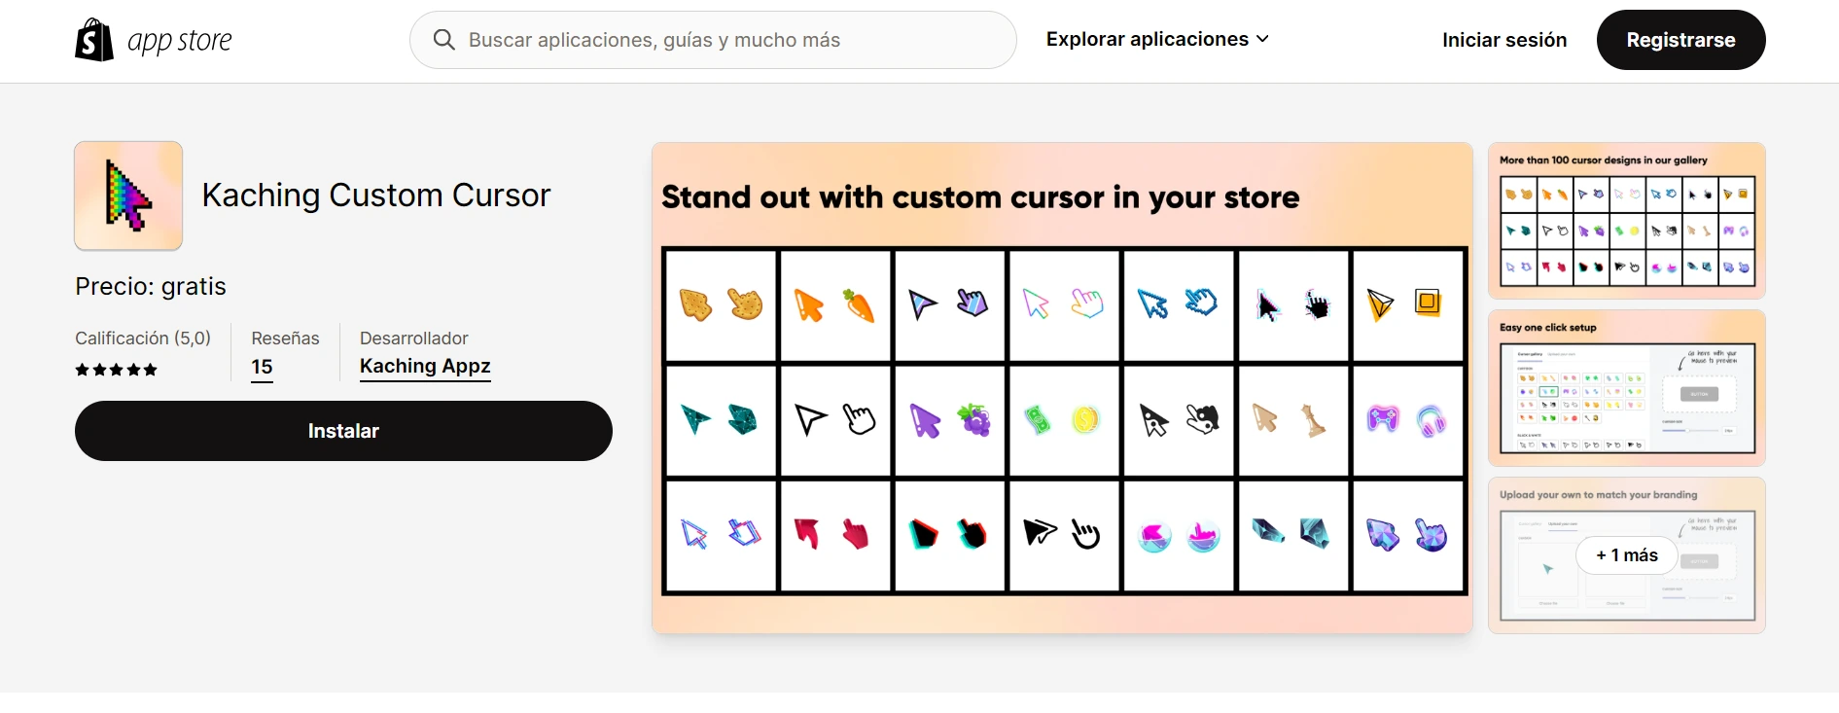Click the Kaching Custom Cursor app icon
1839x713 pixels.
pyautogui.click(x=128, y=196)
